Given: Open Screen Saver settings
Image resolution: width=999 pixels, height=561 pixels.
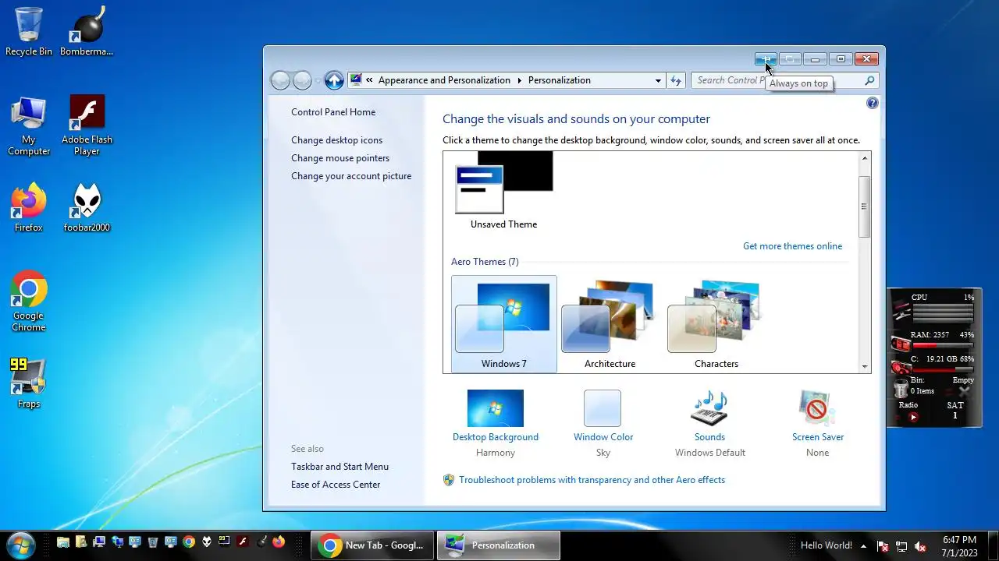Looking at the screenshot, I should coord(817,422).
